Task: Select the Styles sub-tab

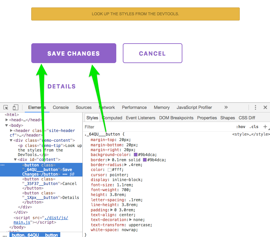Action: pyautogui.click(x=92, y=118)
